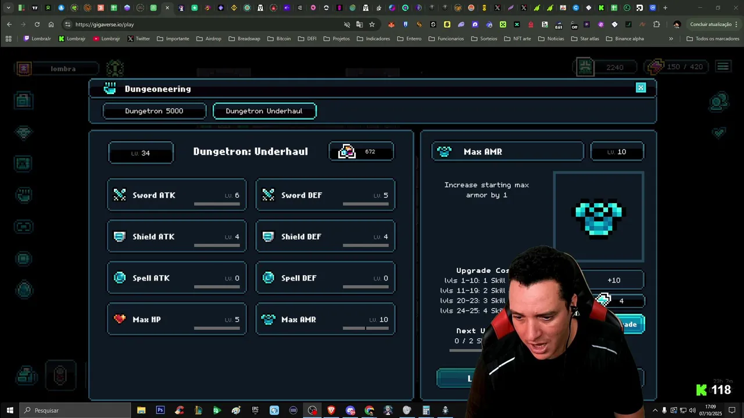Open browser extensions puzzle icon

point(657,24)
